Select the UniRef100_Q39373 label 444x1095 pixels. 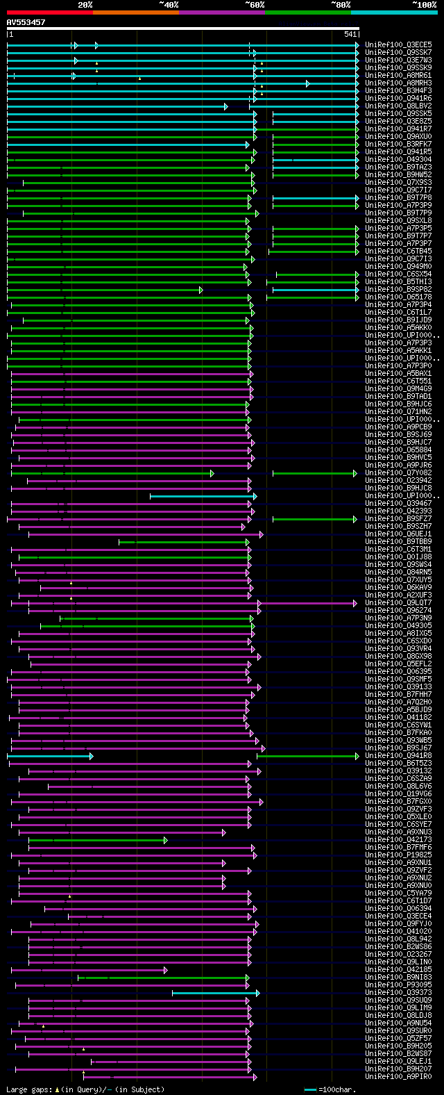coord(398,993)
